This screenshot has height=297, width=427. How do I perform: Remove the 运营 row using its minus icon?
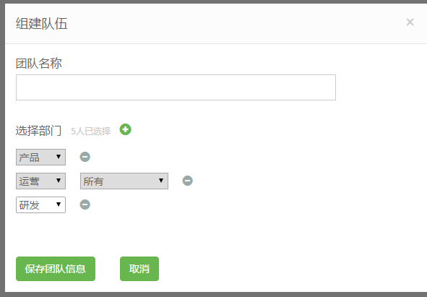pyautogui.click(x=187, y=181)
